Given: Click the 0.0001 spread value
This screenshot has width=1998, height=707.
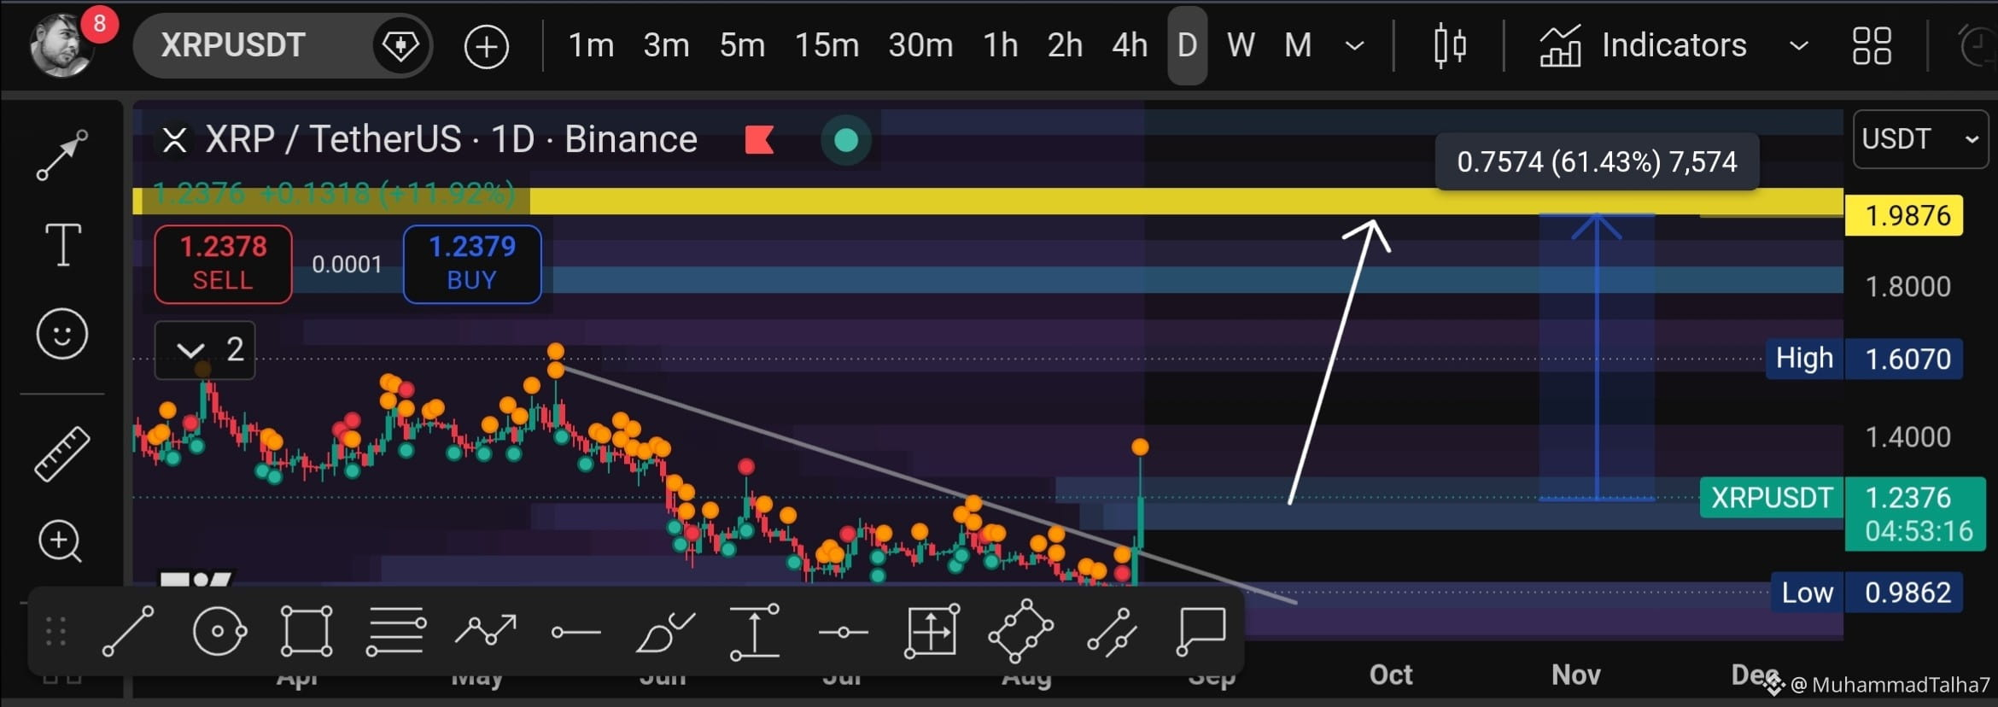Looking at the screenshot, I should tap(347, 265).
